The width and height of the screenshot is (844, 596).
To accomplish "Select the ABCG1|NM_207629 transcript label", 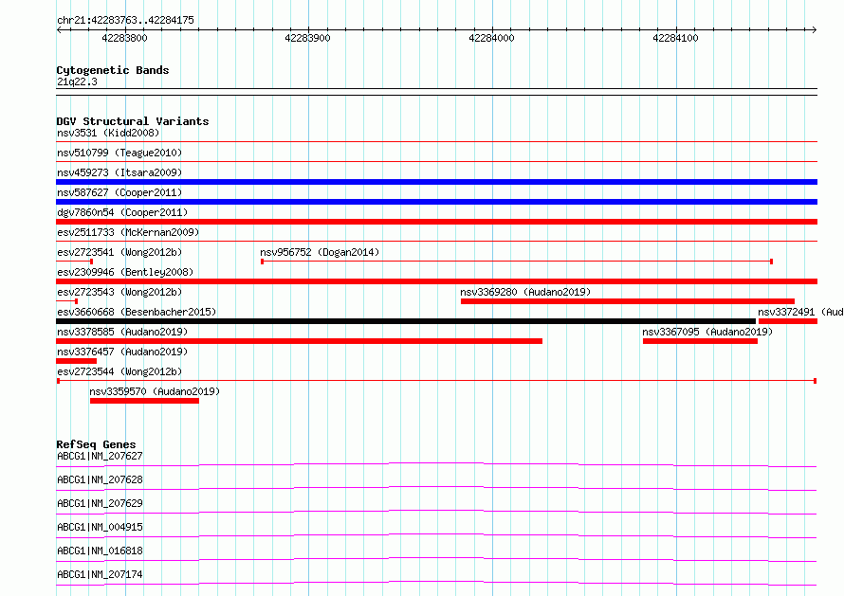I will pos(100,503).
